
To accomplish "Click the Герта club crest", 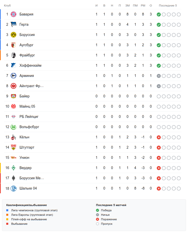I will point(13,24).
